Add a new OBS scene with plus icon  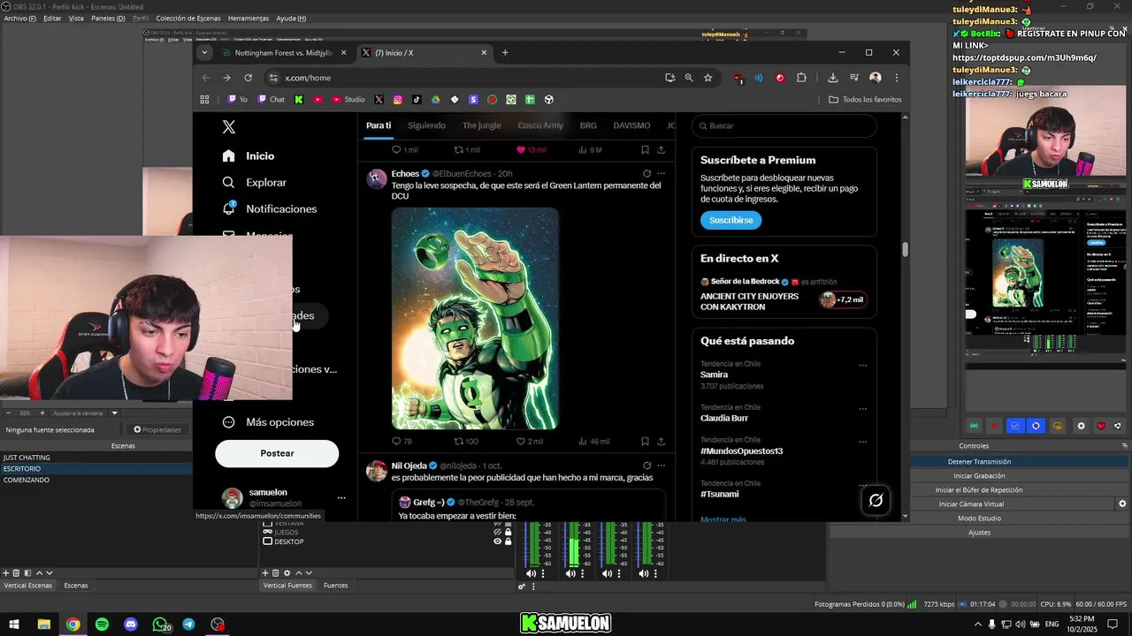point(5,573)
